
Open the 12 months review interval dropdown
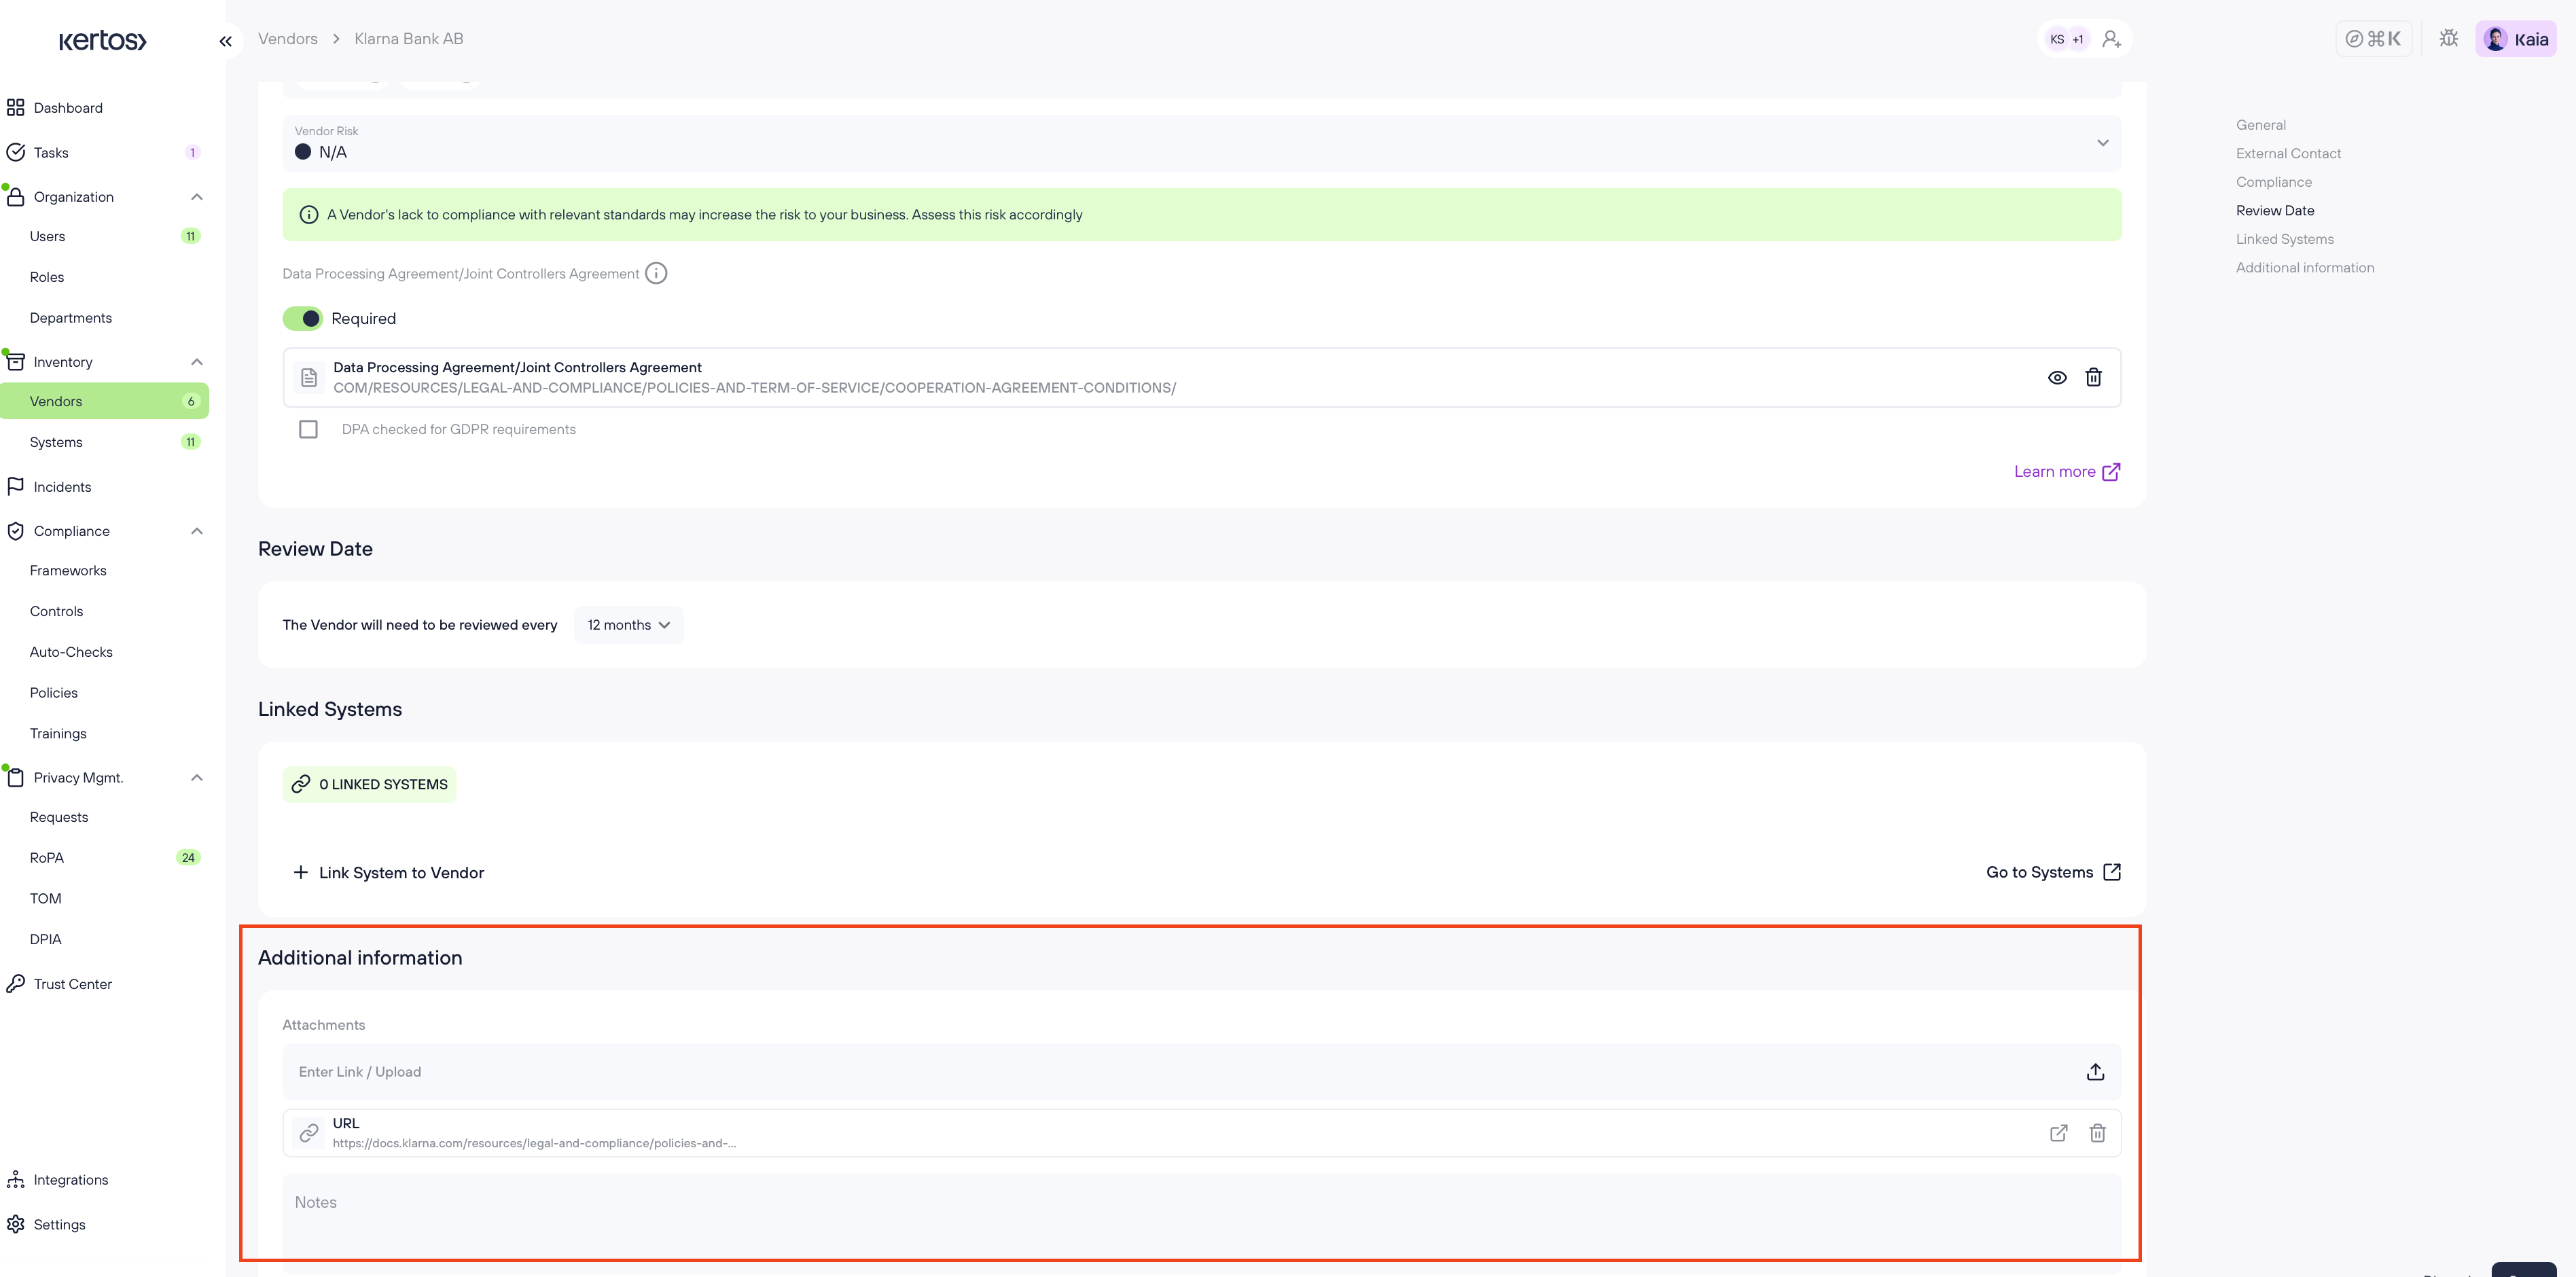pos(629,625)
